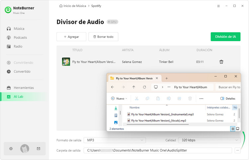Click Borrar todo button

[x=103, y=37]
